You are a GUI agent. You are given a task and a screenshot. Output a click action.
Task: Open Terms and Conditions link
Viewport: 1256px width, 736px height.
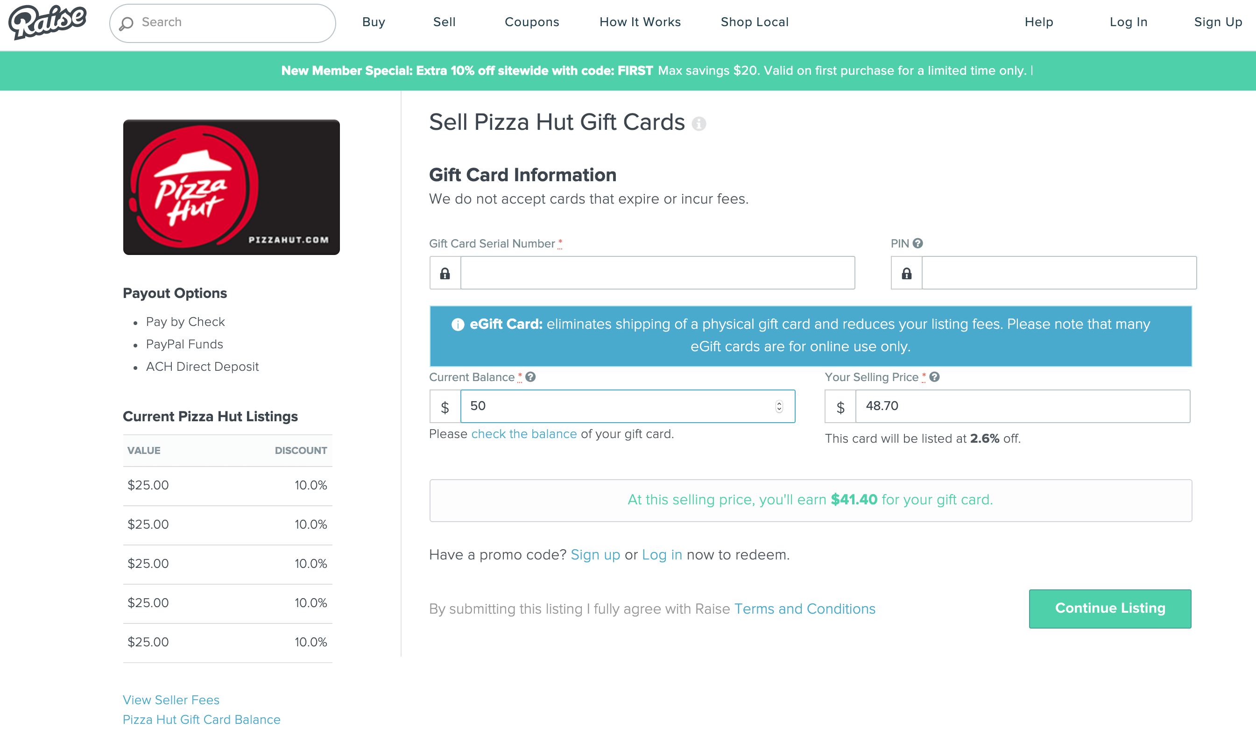tap(804, 609)
